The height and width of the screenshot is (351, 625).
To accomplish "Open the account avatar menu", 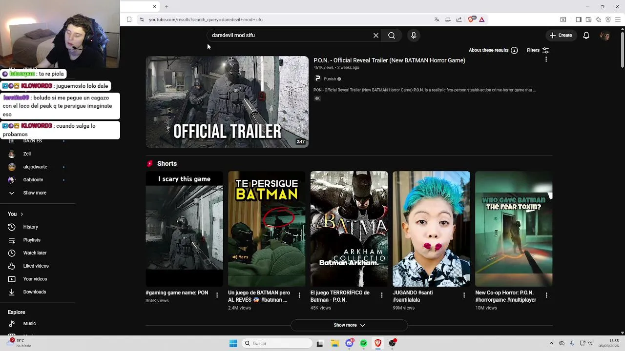I will [605, 35].
